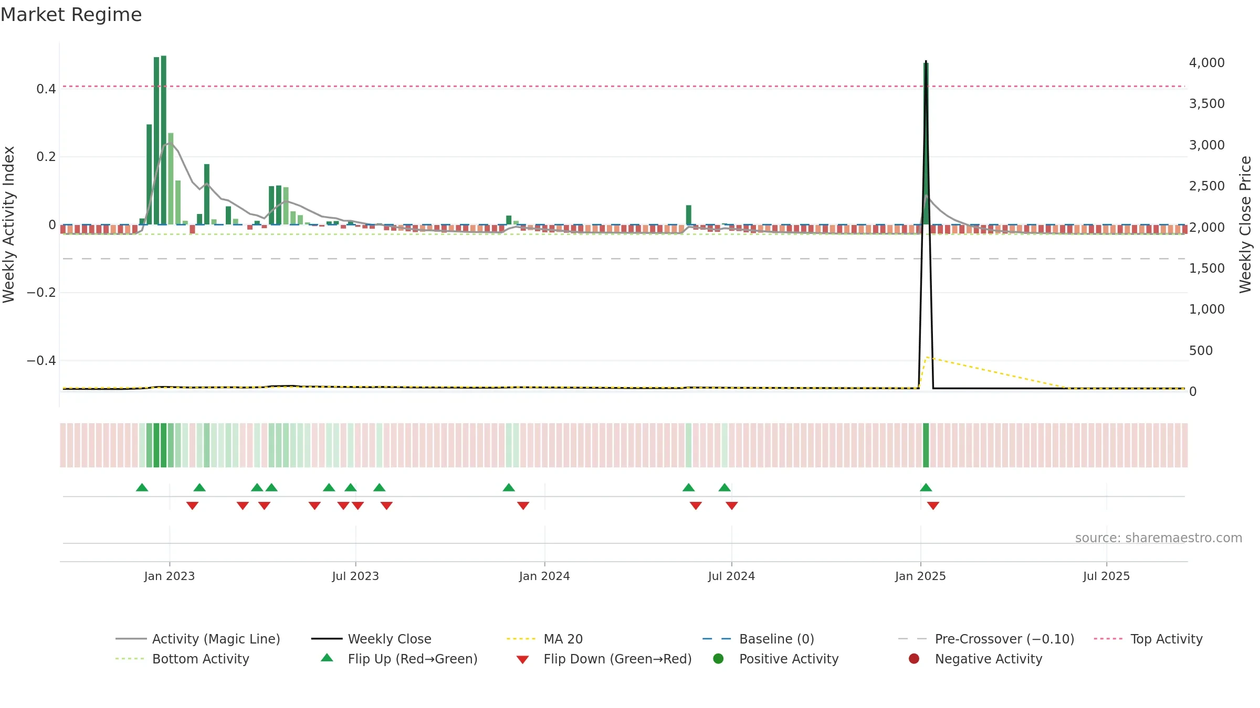The height and width of the screenshot is (708, 1260).
Task: Click the Flip Up marker at Jan 2025
Action: click(926, 488)
